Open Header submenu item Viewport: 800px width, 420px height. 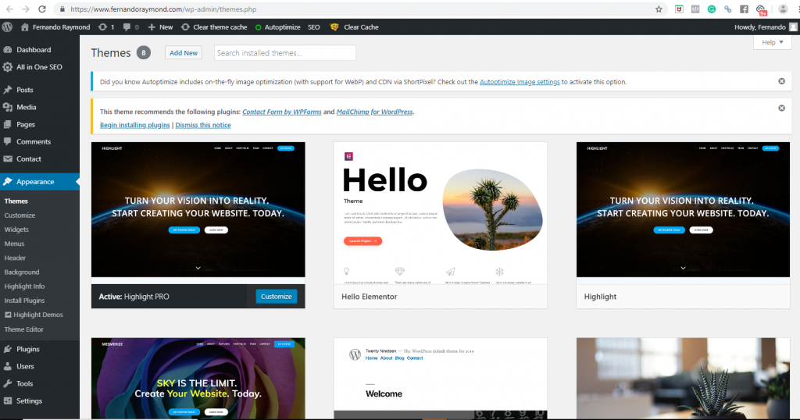[15, 258]
